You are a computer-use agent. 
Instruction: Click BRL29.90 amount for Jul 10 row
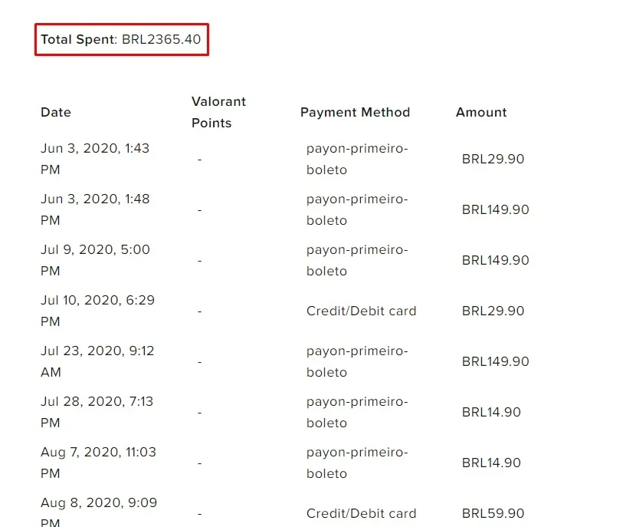(x=493, y=311)
